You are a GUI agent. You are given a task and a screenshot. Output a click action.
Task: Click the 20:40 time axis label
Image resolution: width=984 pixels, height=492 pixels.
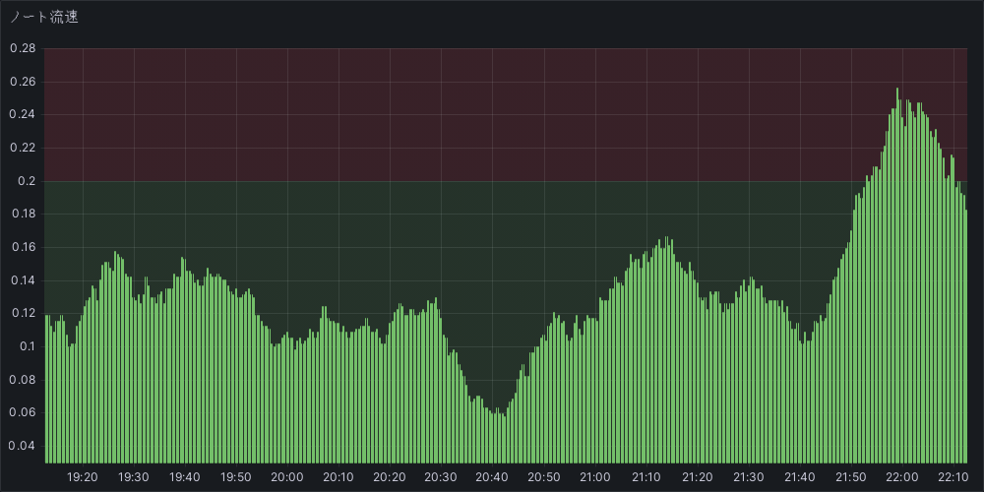click(x=492, y=477)
